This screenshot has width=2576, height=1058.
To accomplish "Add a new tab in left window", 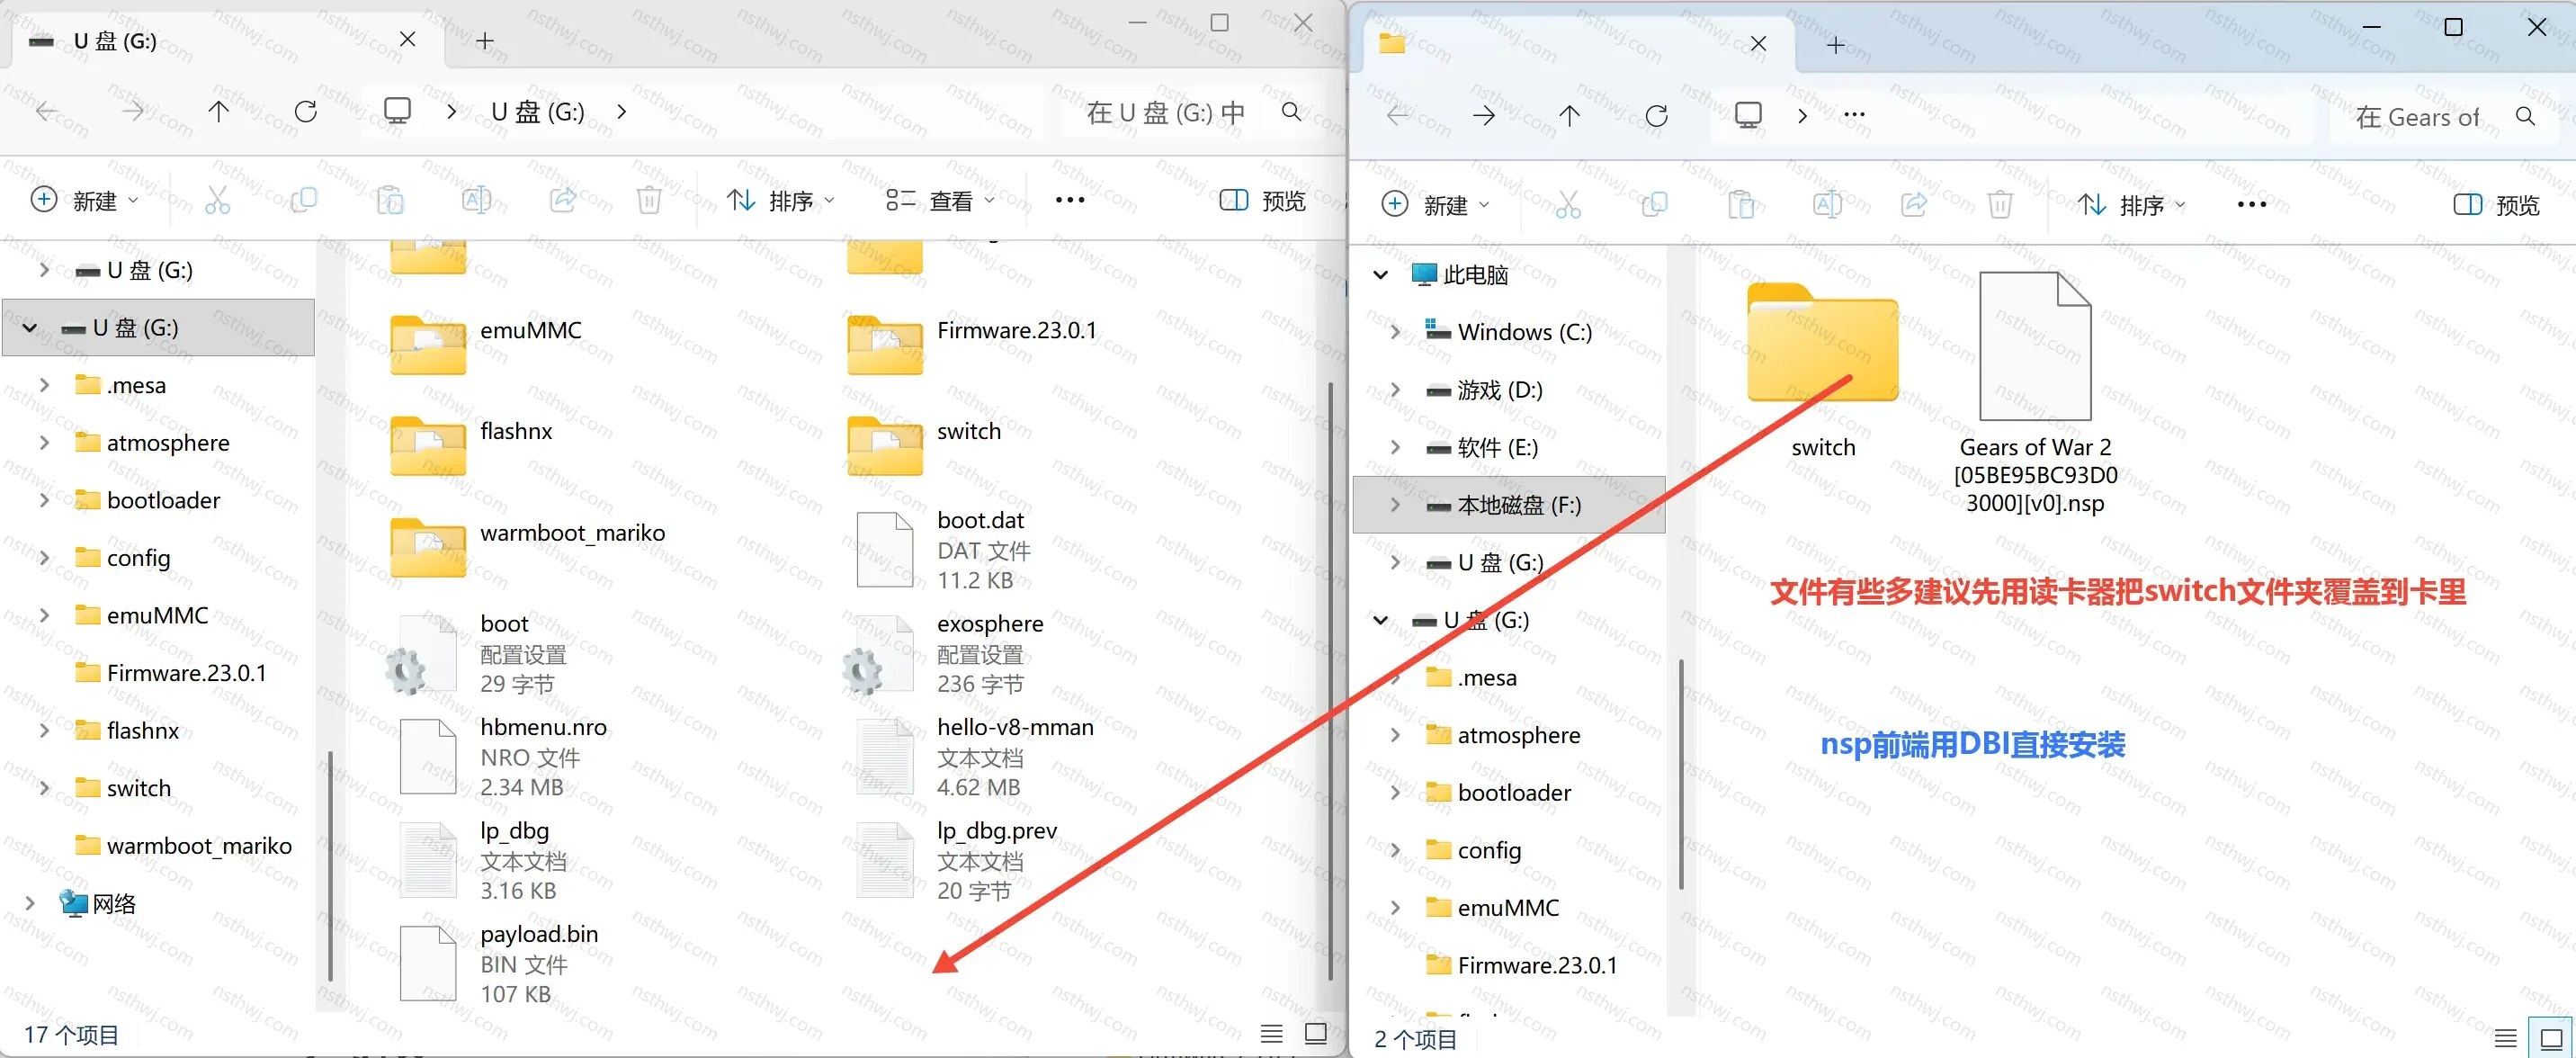I will pos(485,42).
